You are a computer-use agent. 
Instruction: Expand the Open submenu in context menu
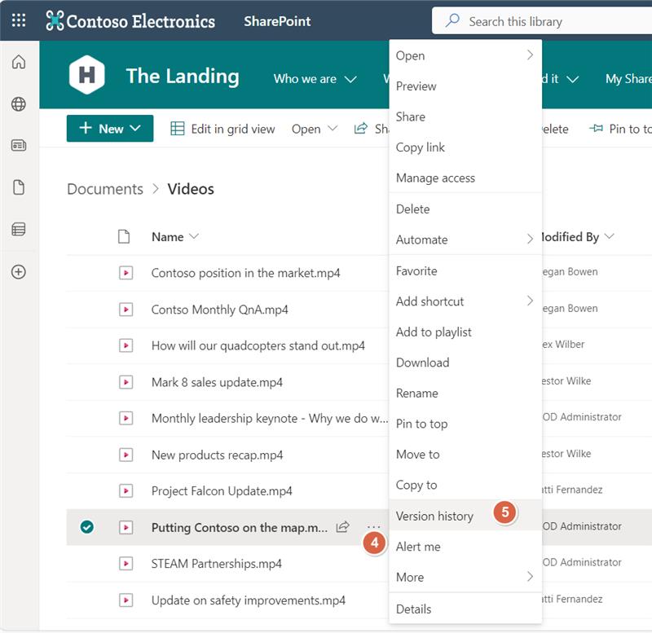click(x=530, y=55)
